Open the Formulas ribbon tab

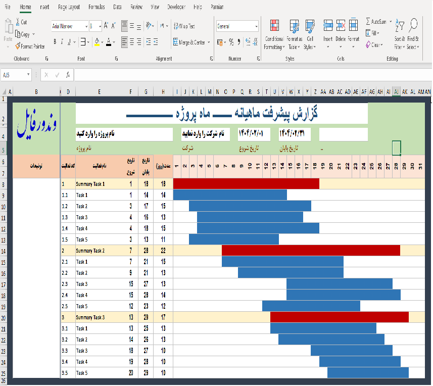click(x=97, y=7)
